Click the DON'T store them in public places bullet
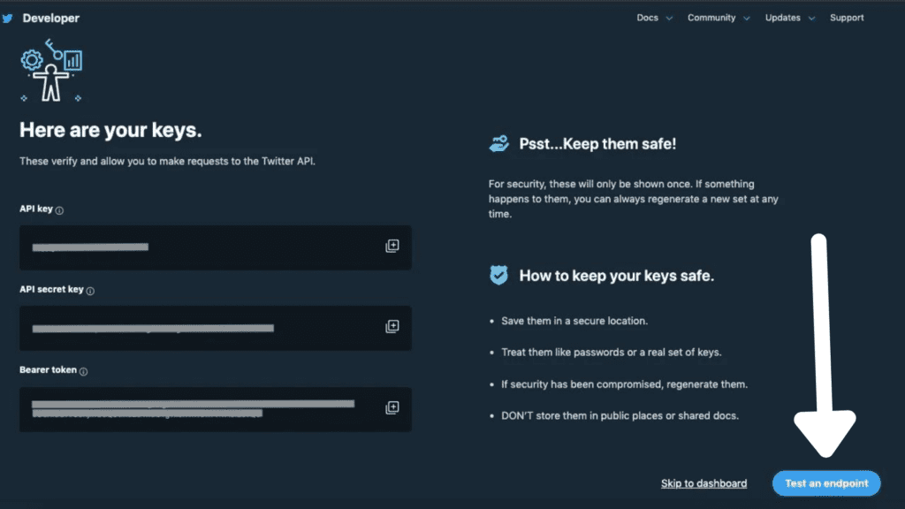 (x=620, y=415)
